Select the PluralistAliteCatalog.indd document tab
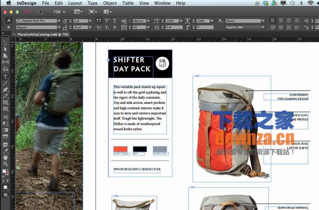The width and height of the screenshot is (319, 210). tap(40, 34)
